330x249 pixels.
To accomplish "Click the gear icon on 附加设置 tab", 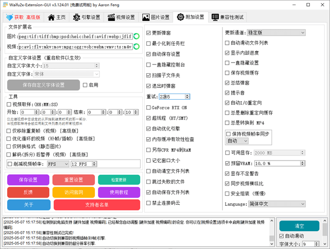I will click(x=180, y=17).
